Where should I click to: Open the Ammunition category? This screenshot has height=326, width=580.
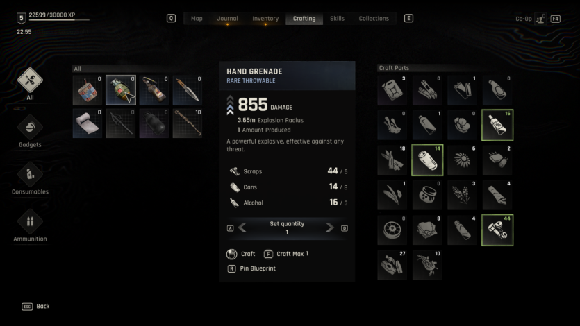30,221
